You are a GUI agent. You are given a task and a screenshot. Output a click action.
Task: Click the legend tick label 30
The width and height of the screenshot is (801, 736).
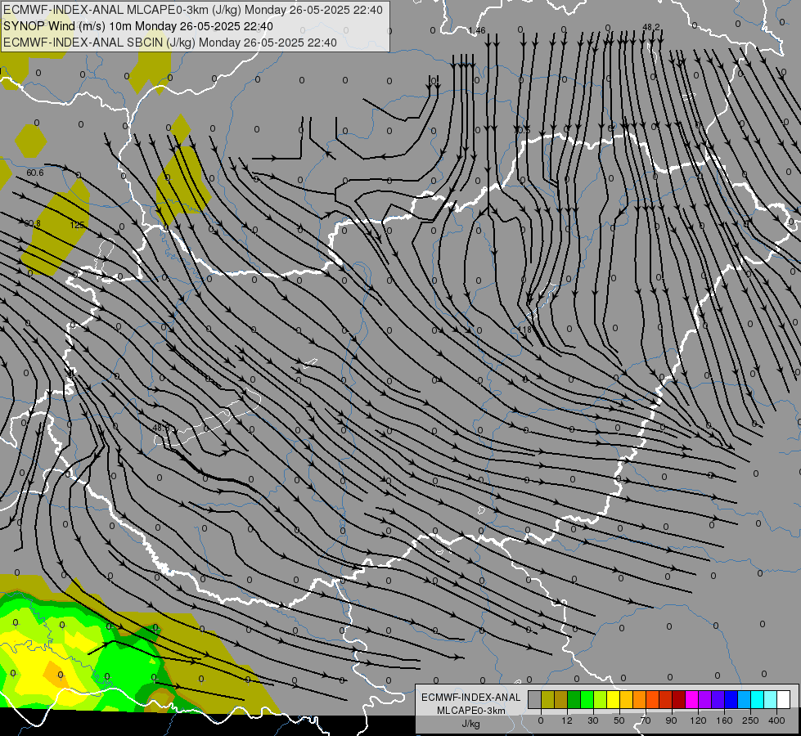593,720
